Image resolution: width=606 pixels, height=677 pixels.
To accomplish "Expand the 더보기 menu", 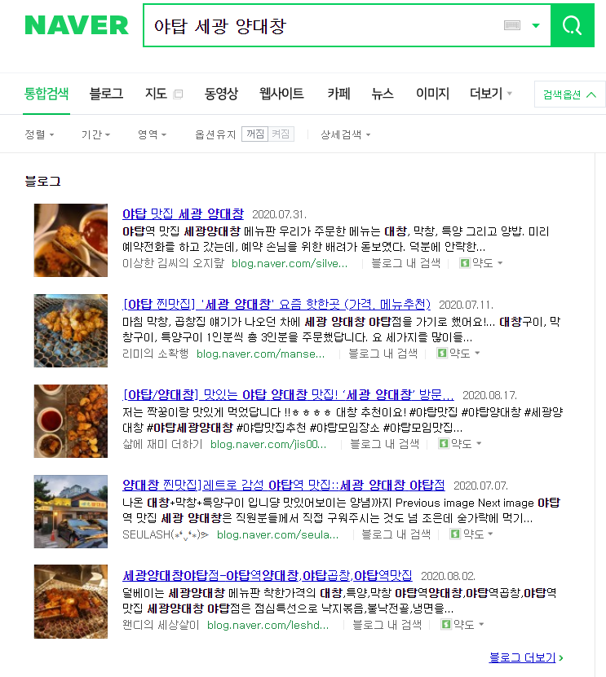I will click(491, 94).
